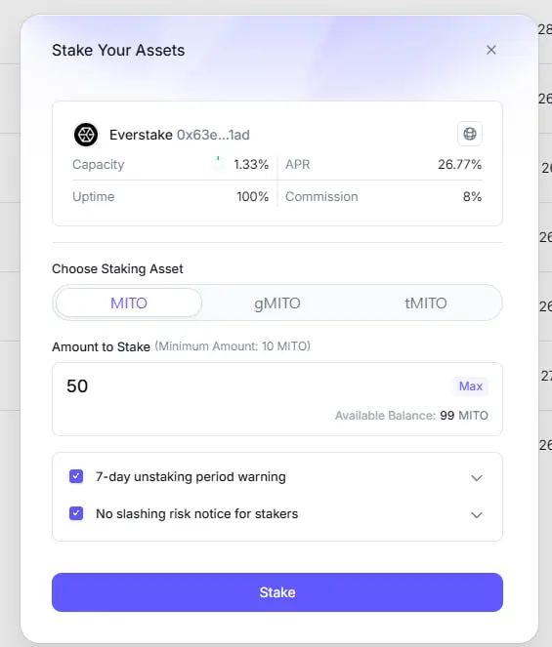552x647 pixels.
Task: Click the capacity progress ring indicator
Action: click(218, 164)
